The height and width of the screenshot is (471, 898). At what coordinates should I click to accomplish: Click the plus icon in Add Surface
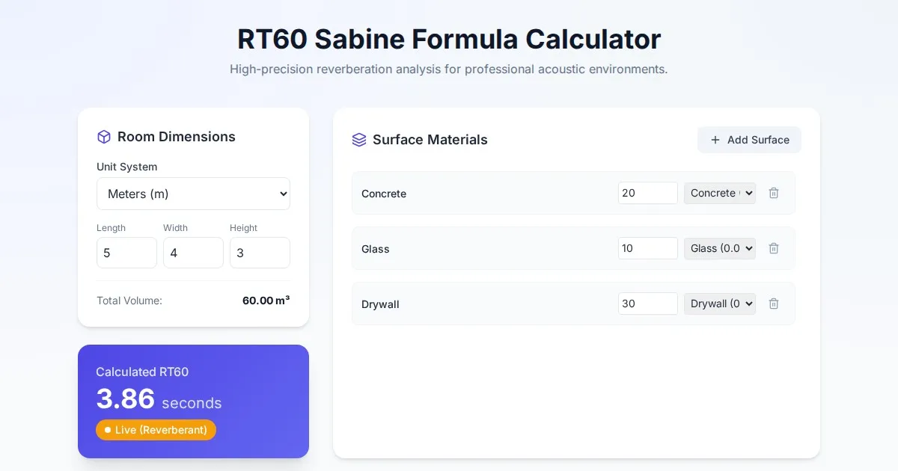(x=715, y=140)
